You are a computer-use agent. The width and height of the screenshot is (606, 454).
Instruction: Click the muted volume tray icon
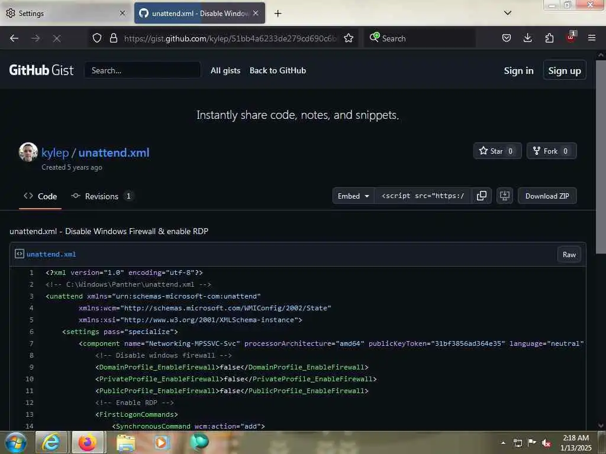546,443
